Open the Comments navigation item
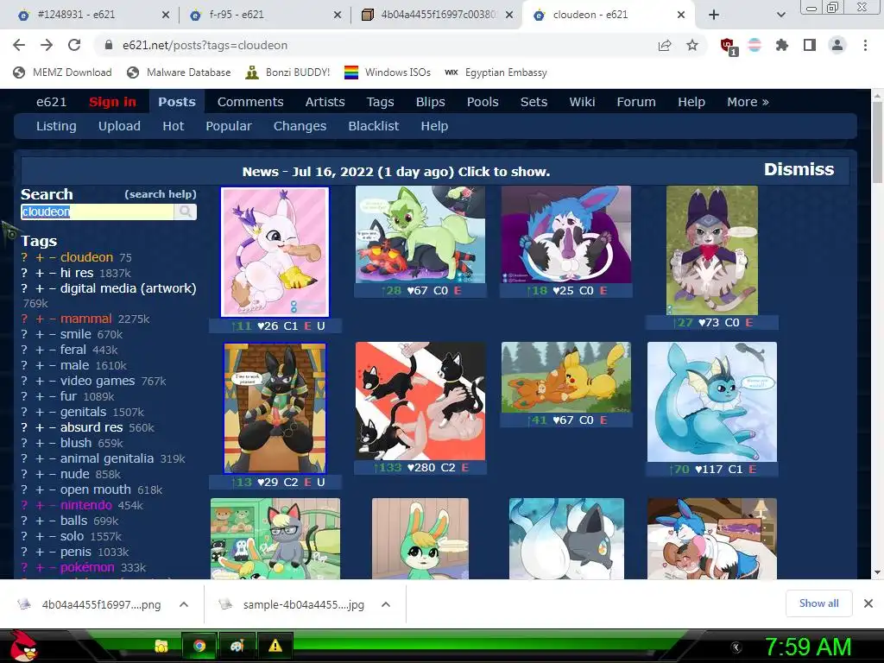 pos(250,102)
